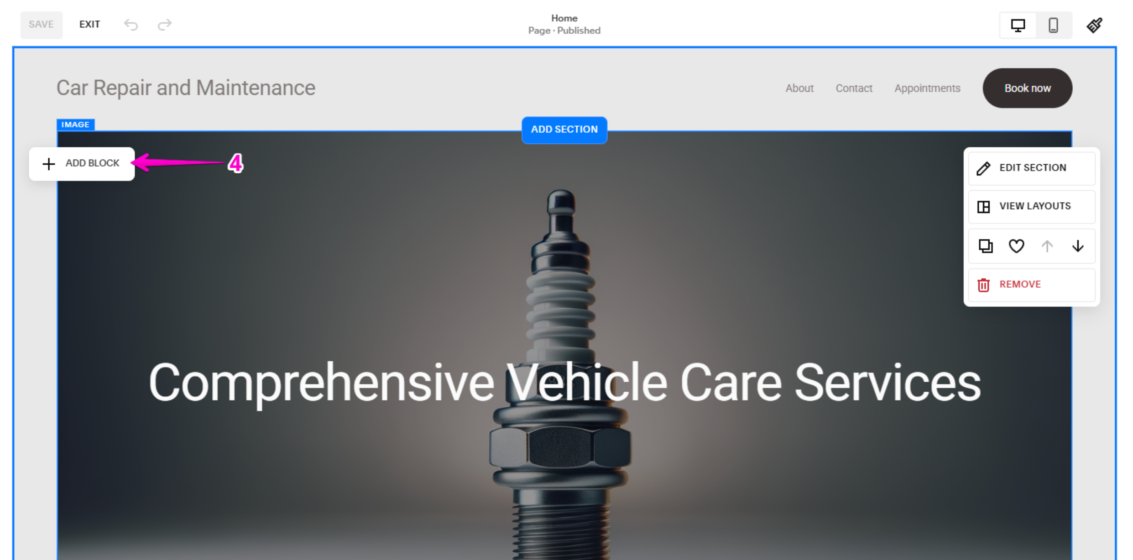Click the red trash icon
Image resolution: width=1133 pixels, height=560 pixels.
(x=983, y=285)
